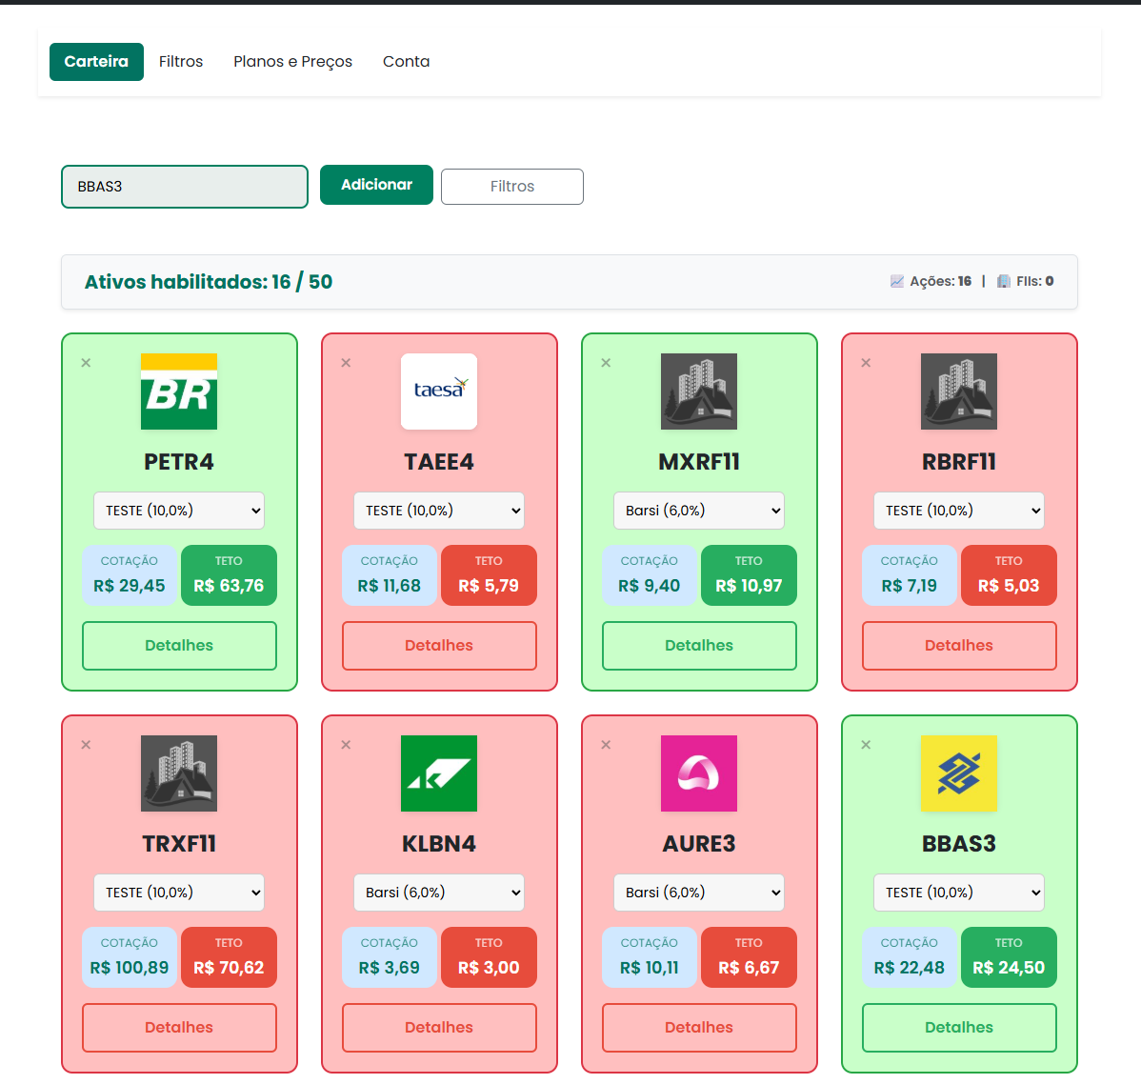
Task: Click the Klabin green logo on KLBN4
Action: (x=439, y=773)
